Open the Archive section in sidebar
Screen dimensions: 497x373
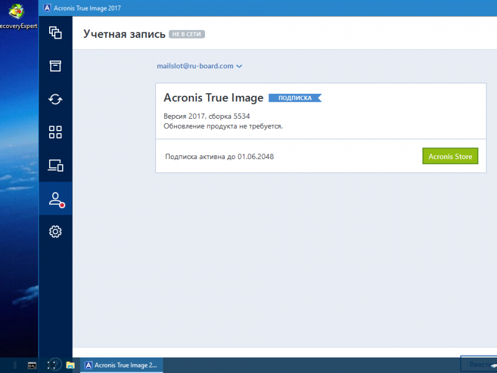(55, 66)
